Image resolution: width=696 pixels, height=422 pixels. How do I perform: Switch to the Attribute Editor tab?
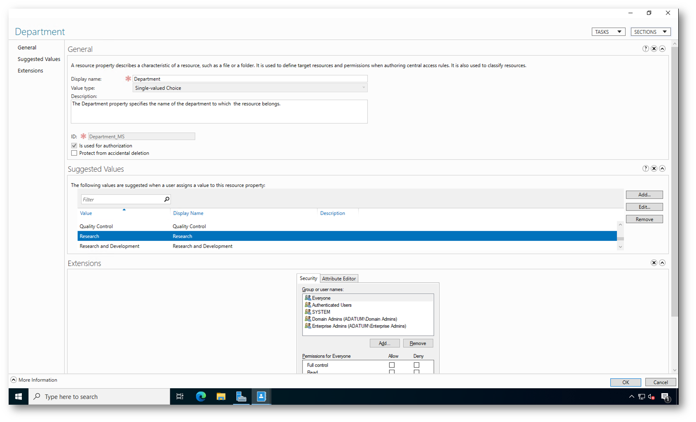coord(339,279)
